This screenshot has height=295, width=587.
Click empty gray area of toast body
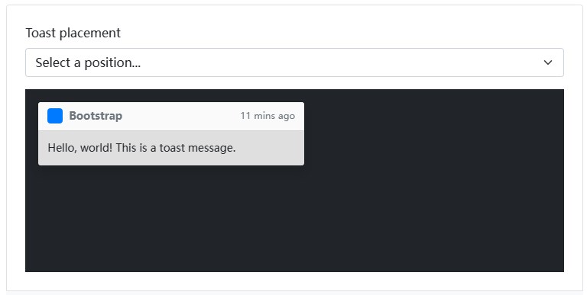[x=270, y=148]
